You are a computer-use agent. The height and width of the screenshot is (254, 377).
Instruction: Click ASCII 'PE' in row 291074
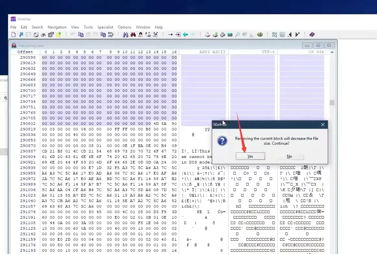(200, 212)
